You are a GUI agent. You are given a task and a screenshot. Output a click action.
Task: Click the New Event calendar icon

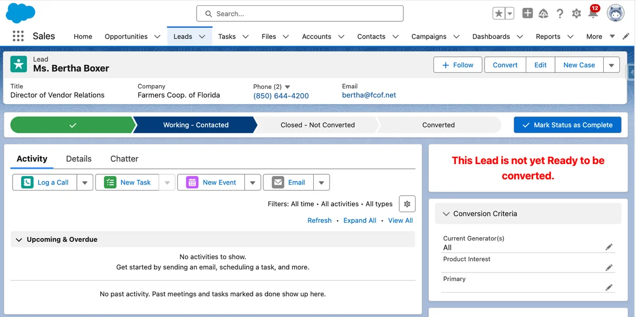pos(192,183)
